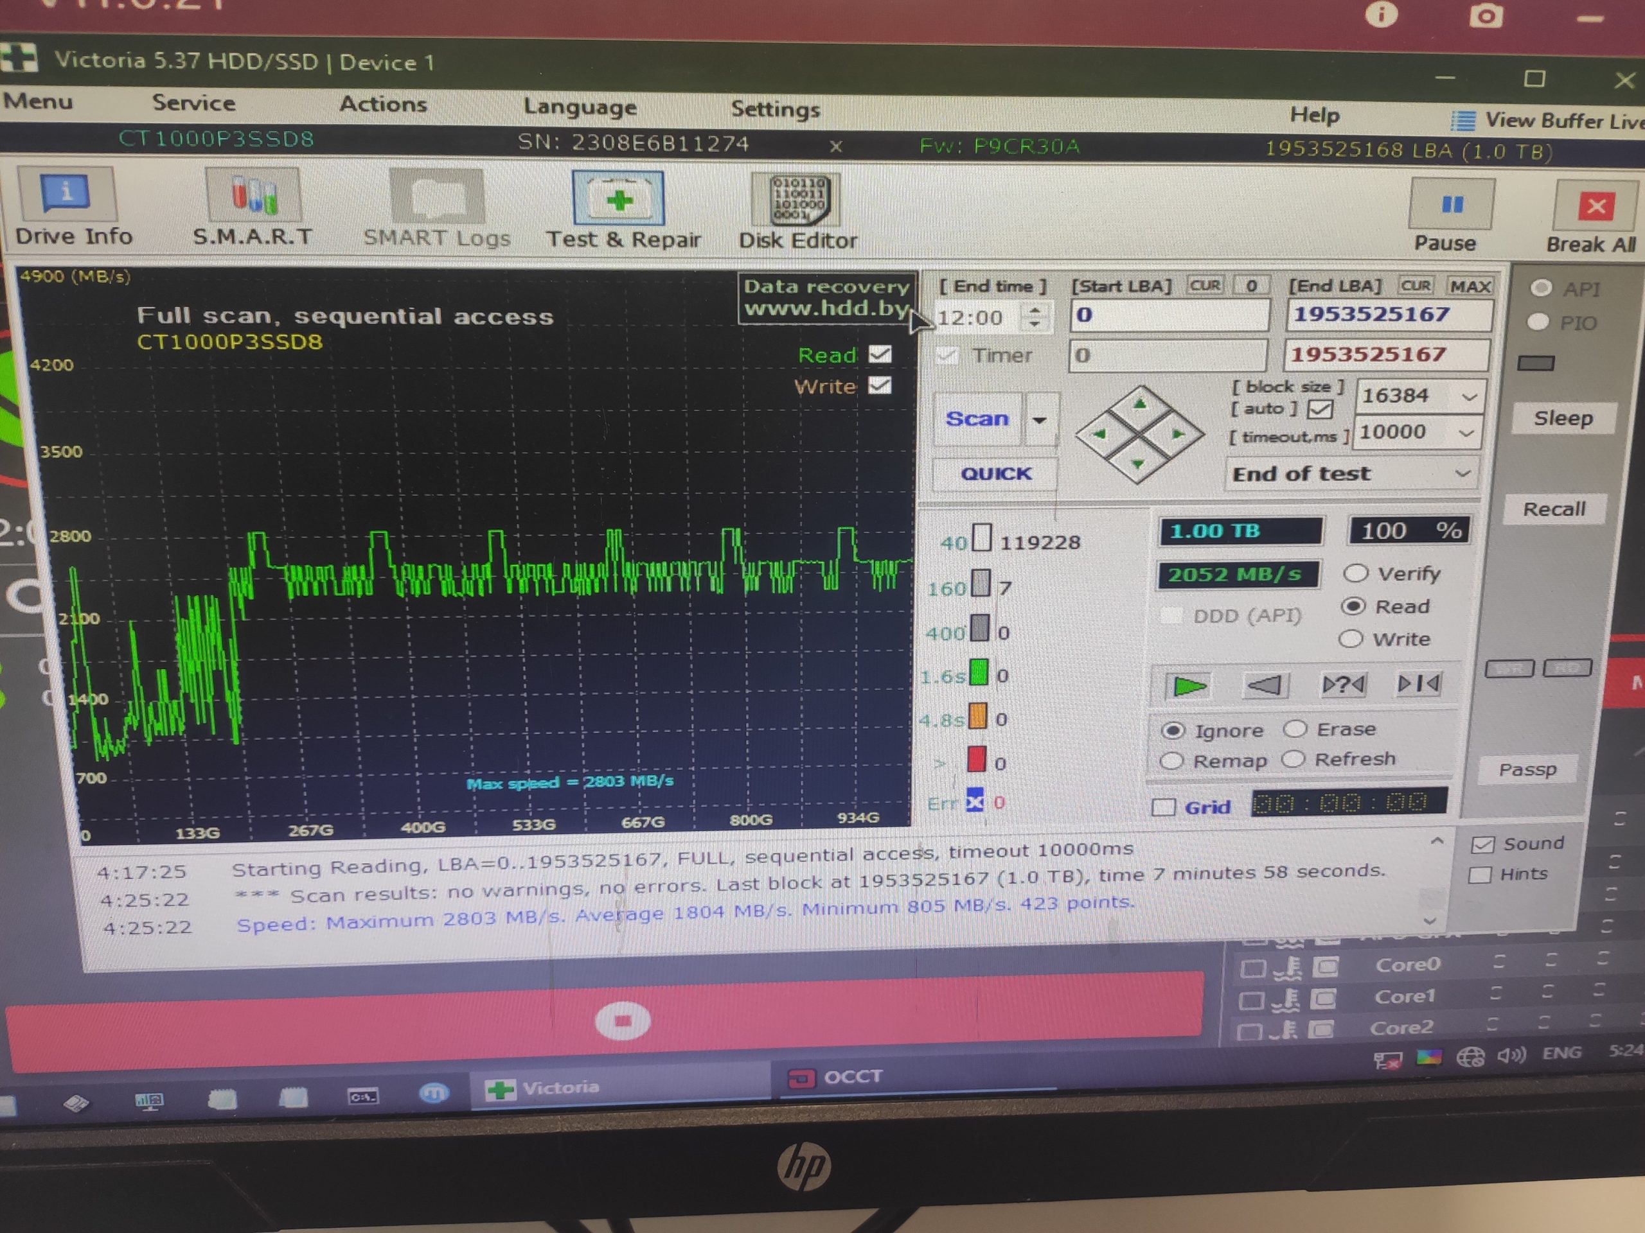Expand the block size 16384 dropdown
This screenshot has width=1645, height=1233.
1469,397
